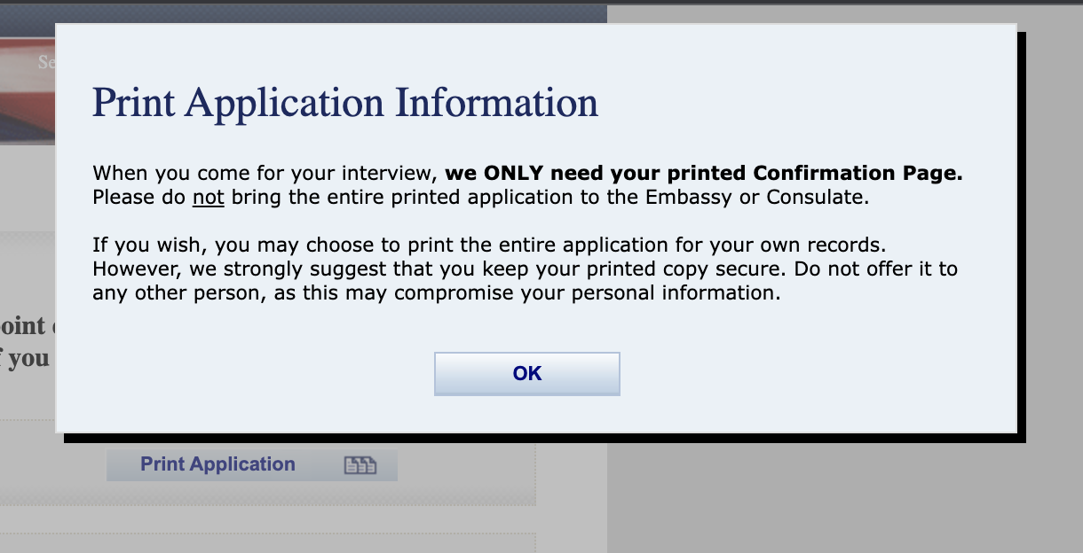Click the dark blue page header bar
The width and height of the screenshot is (1083, 553).
[x=302, y=13]
